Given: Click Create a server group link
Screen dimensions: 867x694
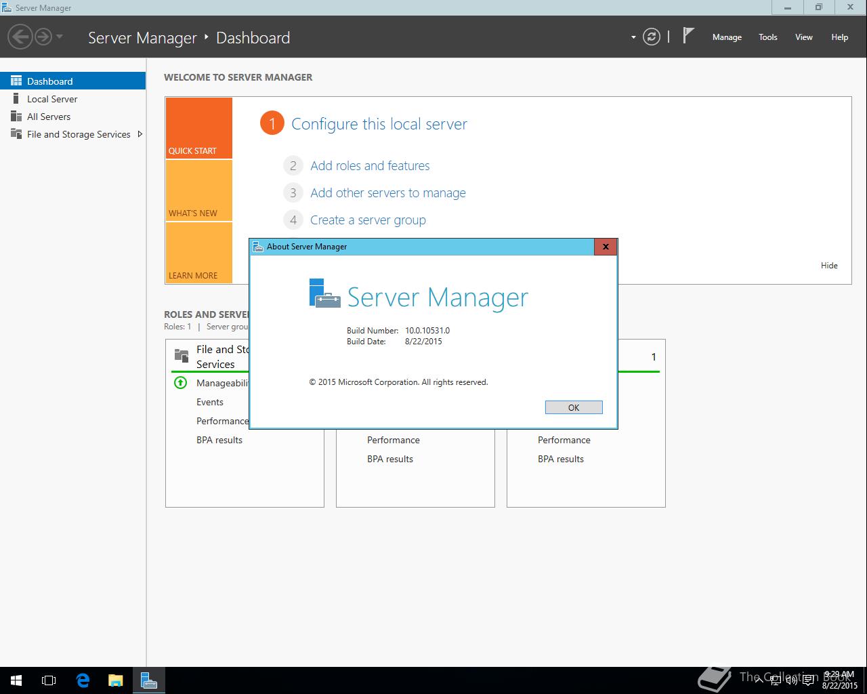Looking at the screenshot, I should [x=368, y=220].
